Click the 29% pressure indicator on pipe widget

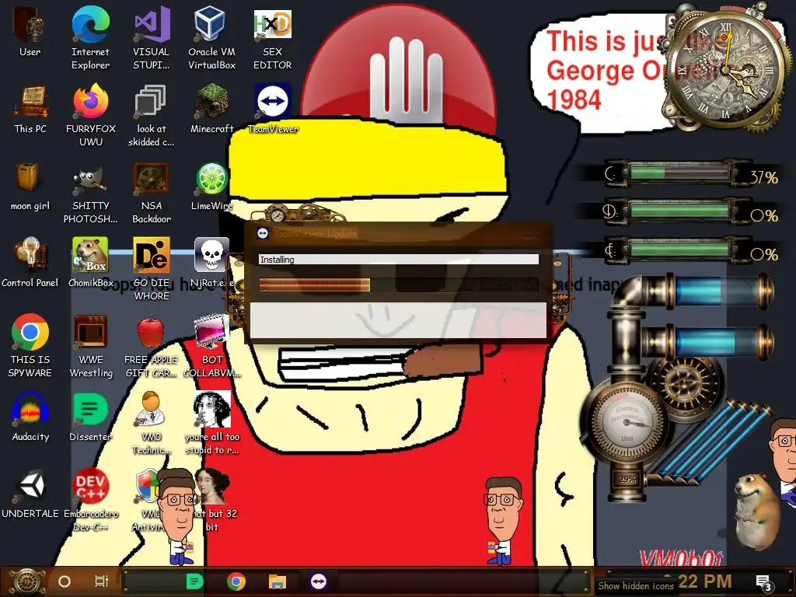coord(627,479)
